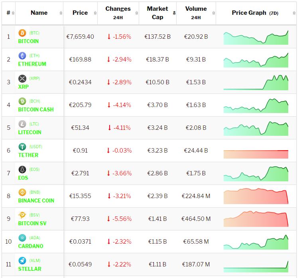
Task: Click the Stellar rocket logo icon
Action: click(22, 260)
